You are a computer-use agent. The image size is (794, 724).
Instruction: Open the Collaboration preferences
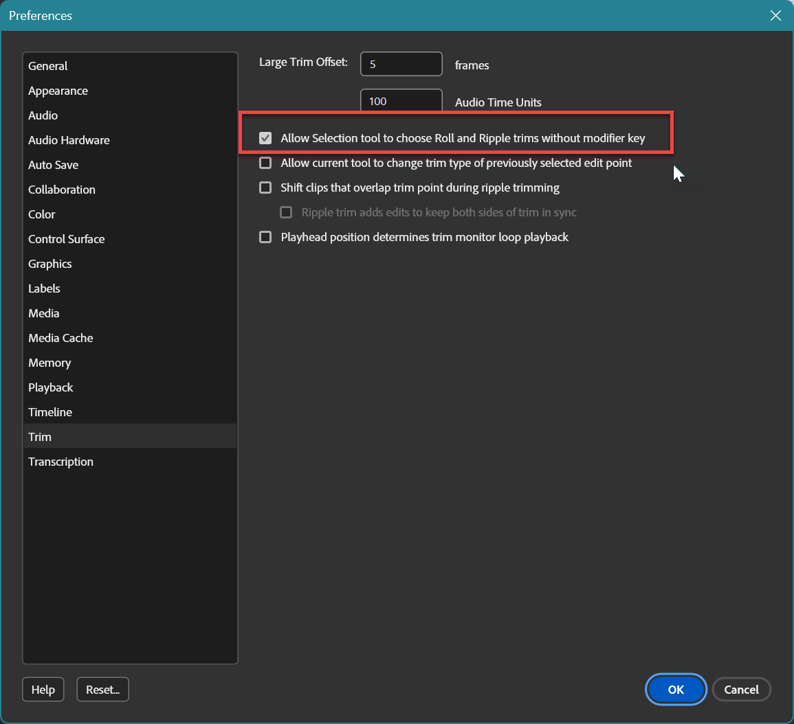tap(61, 190)
